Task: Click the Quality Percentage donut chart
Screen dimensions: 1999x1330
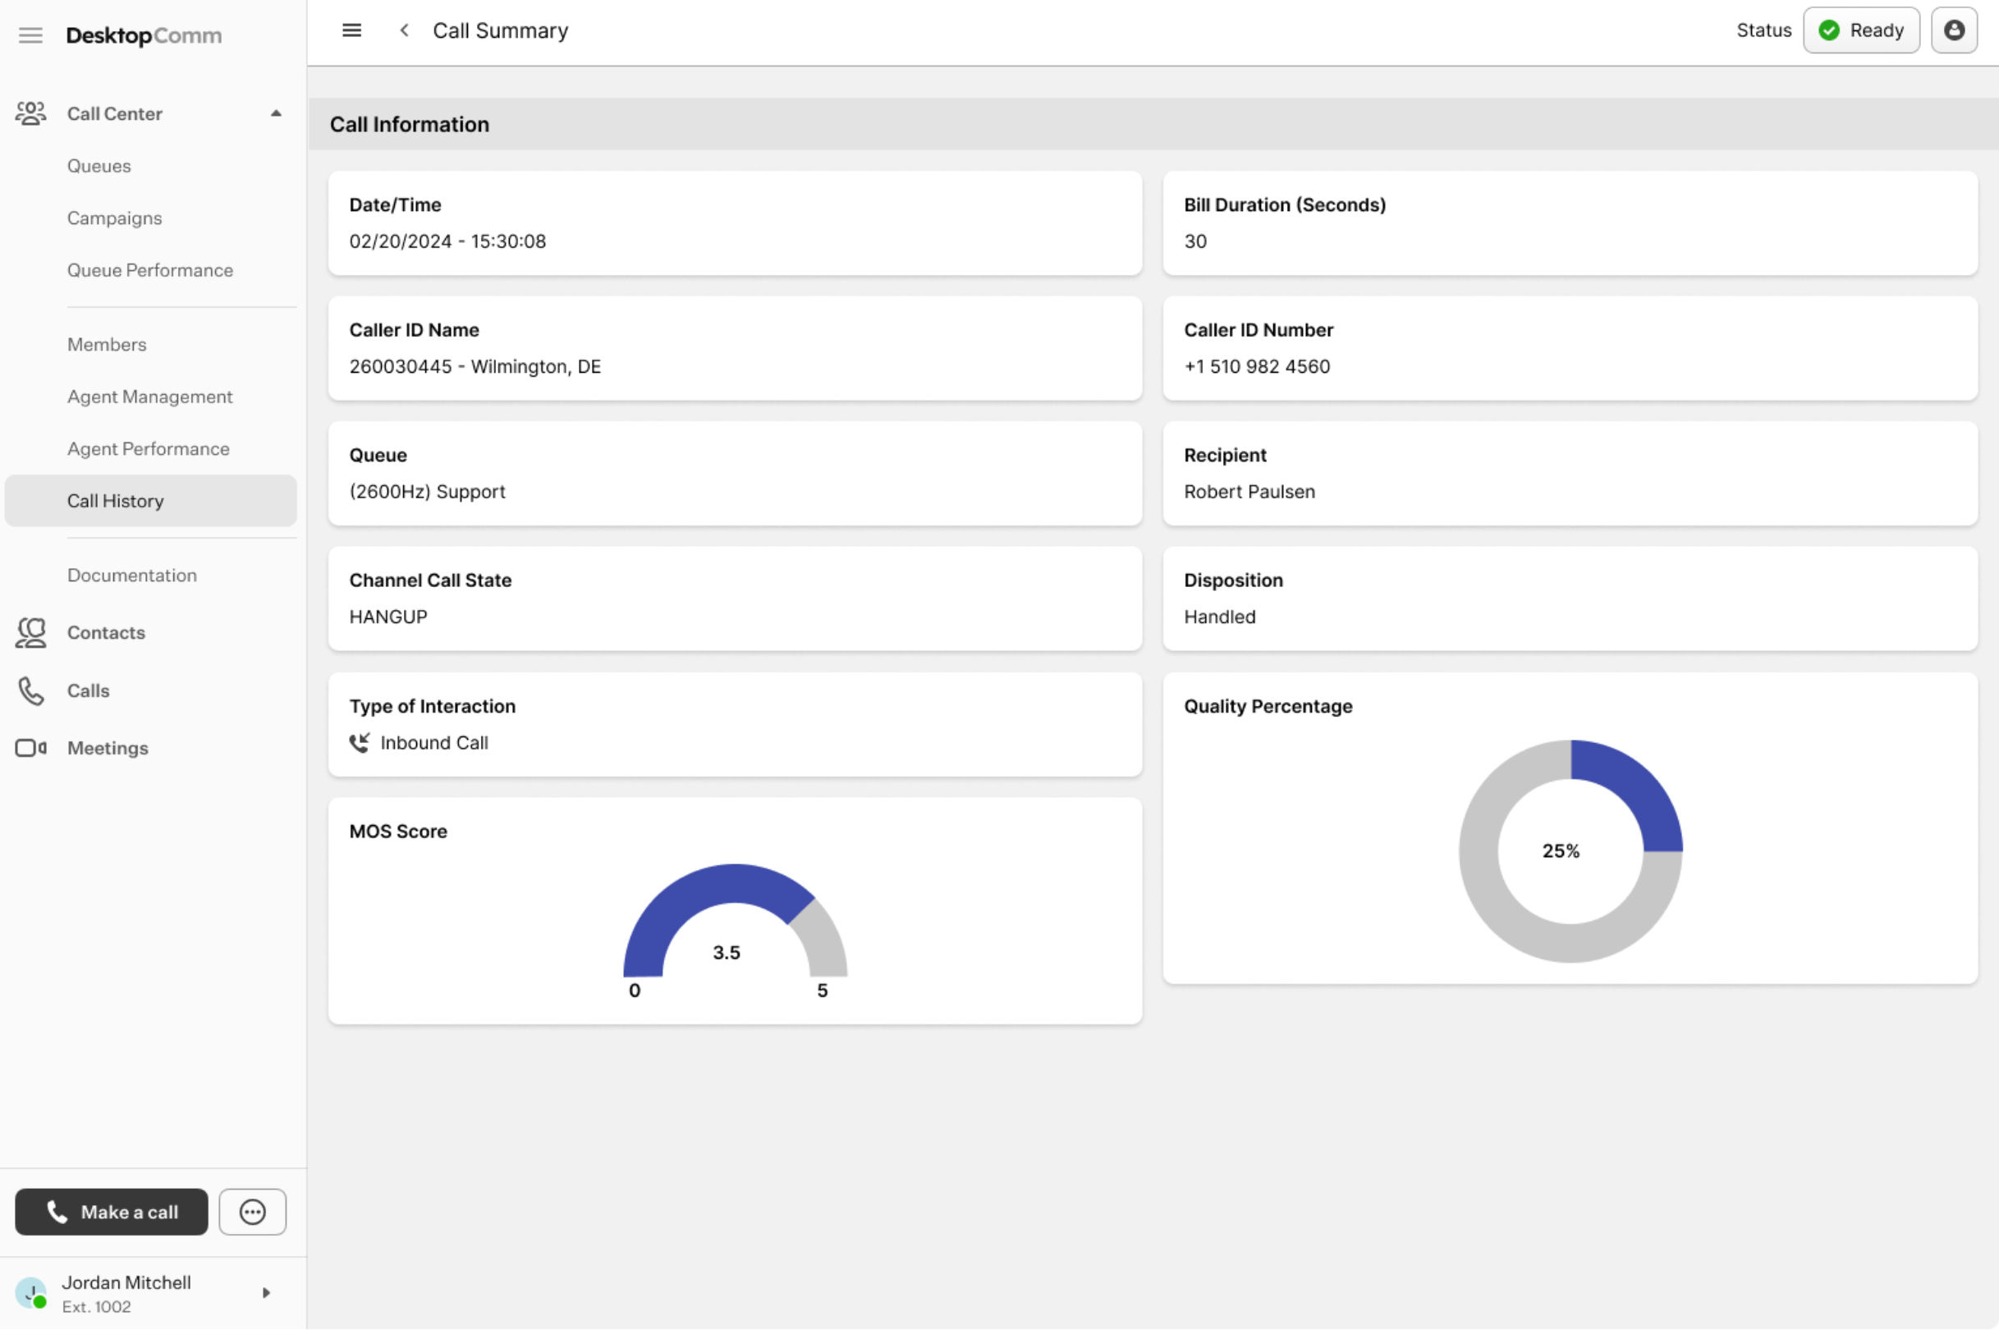Action: 1570,851
